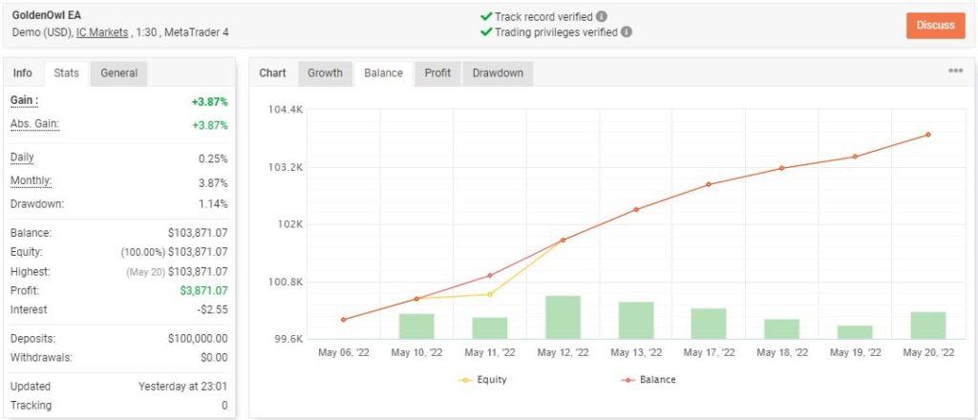
Task: Select the General tab
Action: click(x=118, y=73)
